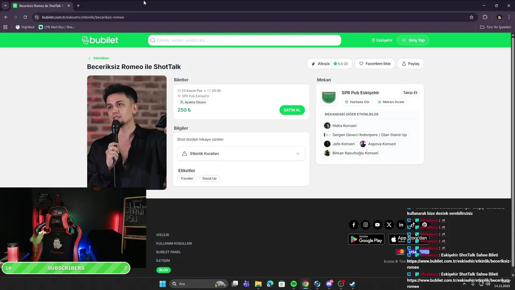This screenshot has width=515, height=290.
Task: Open the Facebook social icon in footer
Action: [354, 225]
